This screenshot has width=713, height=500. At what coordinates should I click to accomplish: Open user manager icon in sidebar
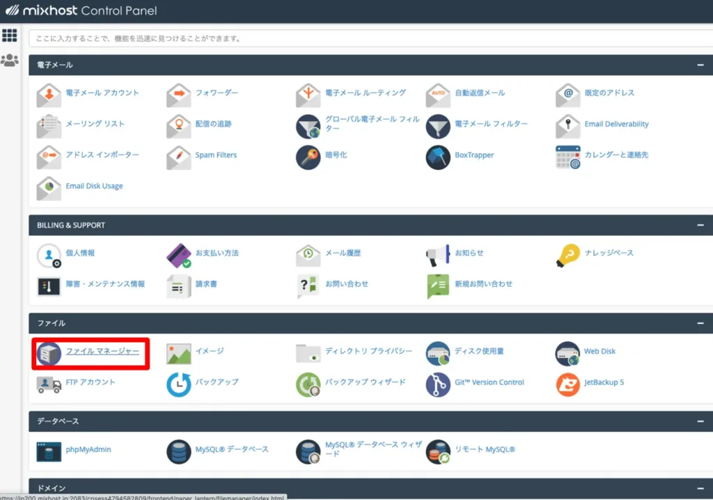[x=10, y=60]
